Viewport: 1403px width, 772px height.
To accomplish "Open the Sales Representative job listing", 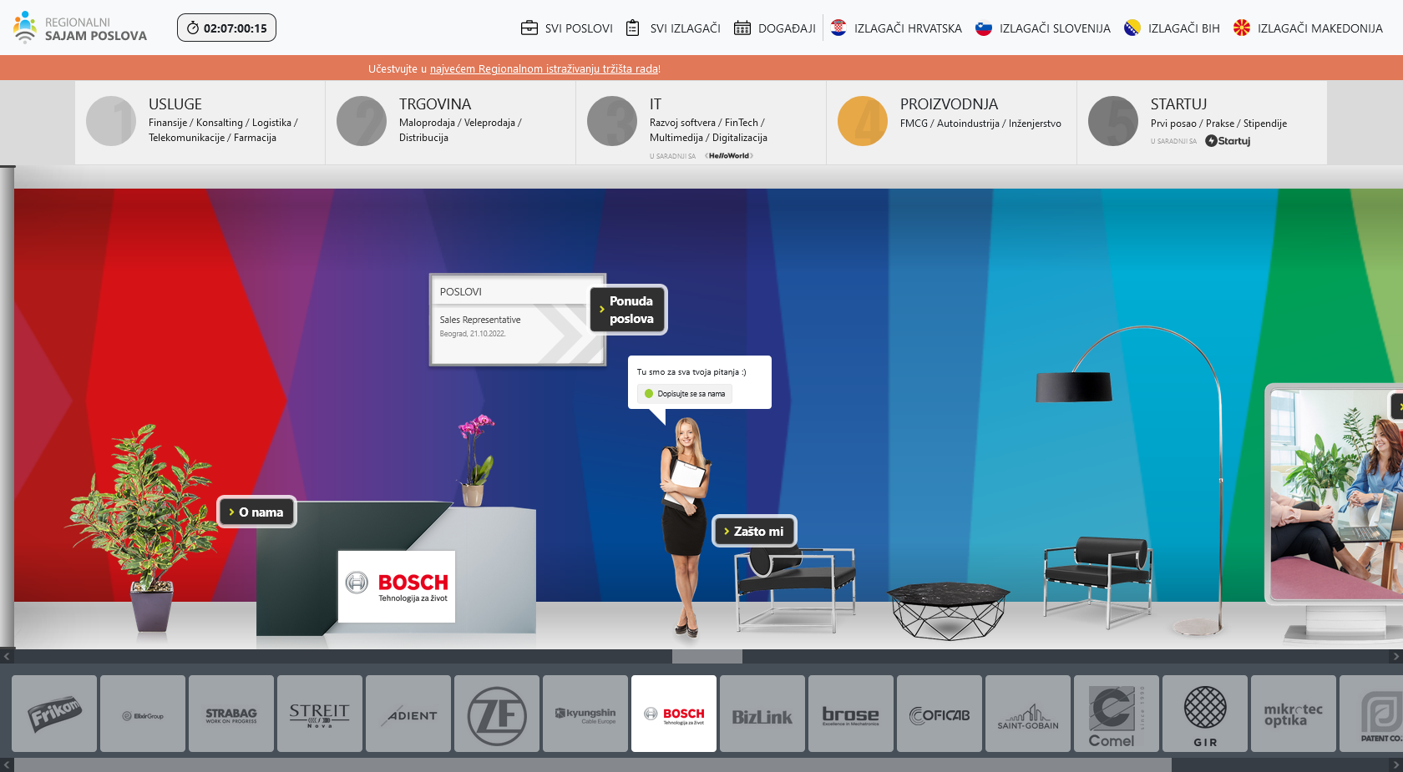I will pyautogui.click(x=480, y=320).
